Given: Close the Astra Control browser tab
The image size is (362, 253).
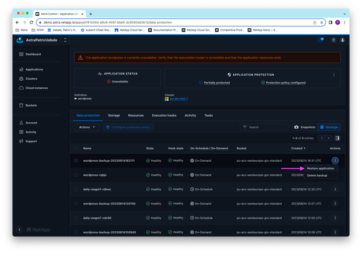Looking at the screenshot, I should click(83, 14).
